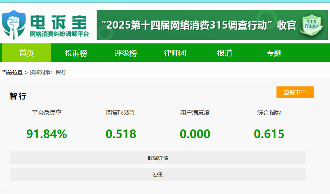Click the 0.615 value
The width and height of the screenshot is (330, 194).
[x=269, y=134]
